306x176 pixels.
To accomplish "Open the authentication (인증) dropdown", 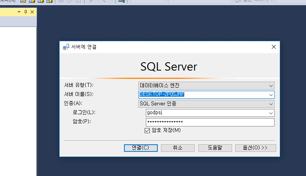I will [x=206, y=104].
